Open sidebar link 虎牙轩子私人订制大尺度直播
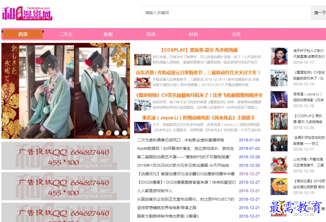Screen dimensions: 326x222 point(309,54)
